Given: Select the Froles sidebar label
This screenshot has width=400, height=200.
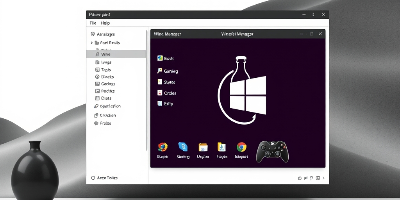Looking at the screenshot, I should [x=105, y=123].
